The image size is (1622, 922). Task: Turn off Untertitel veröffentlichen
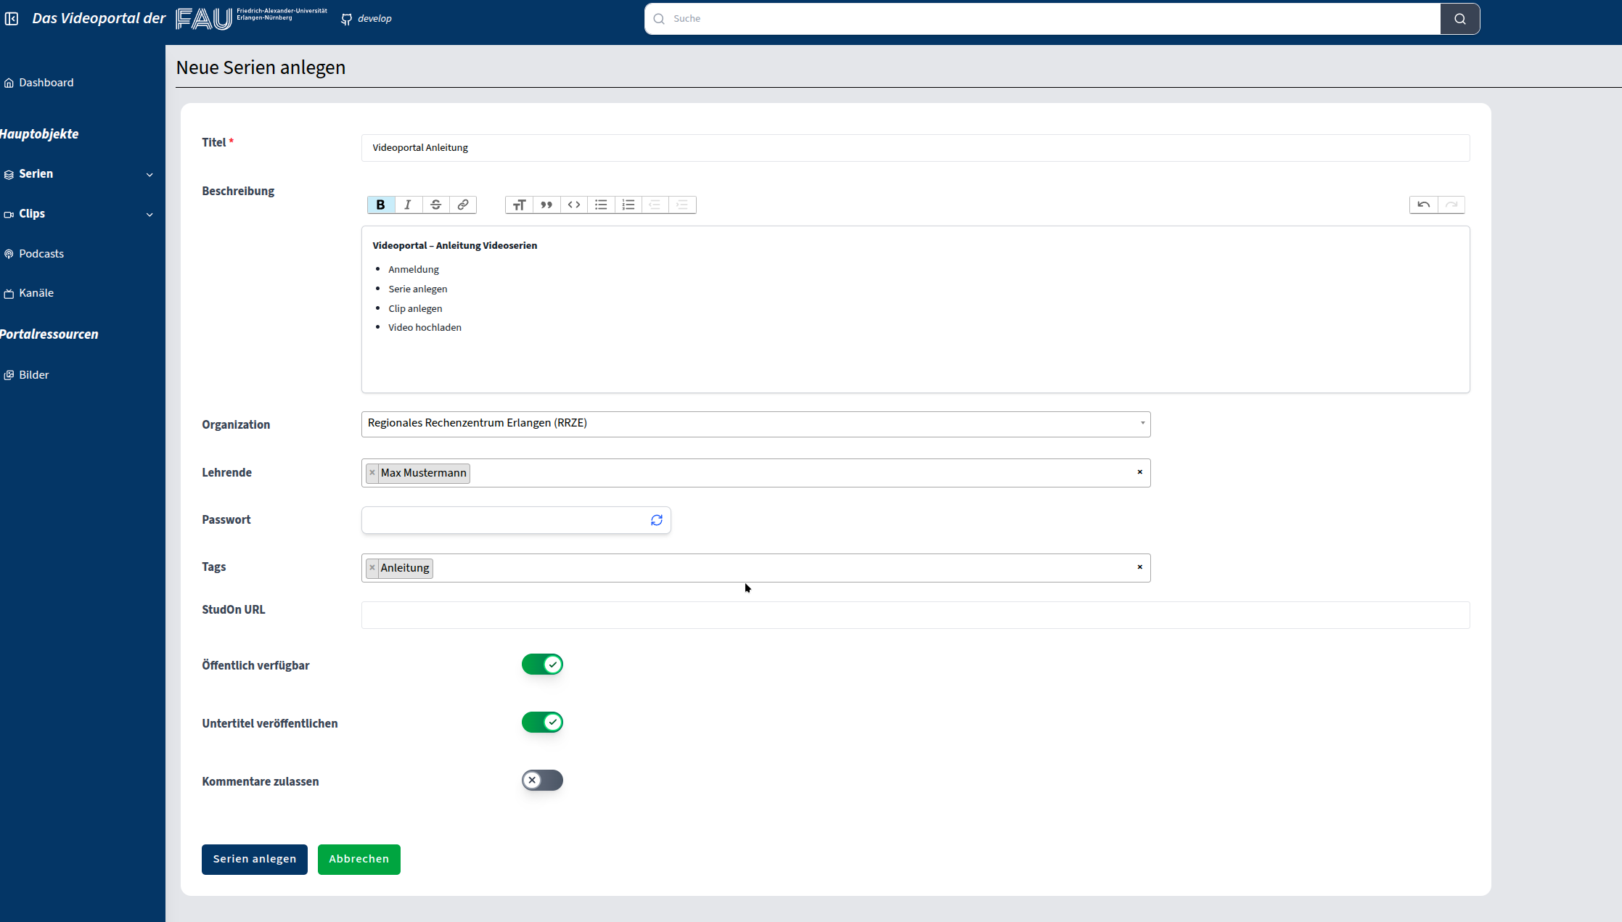542,723
